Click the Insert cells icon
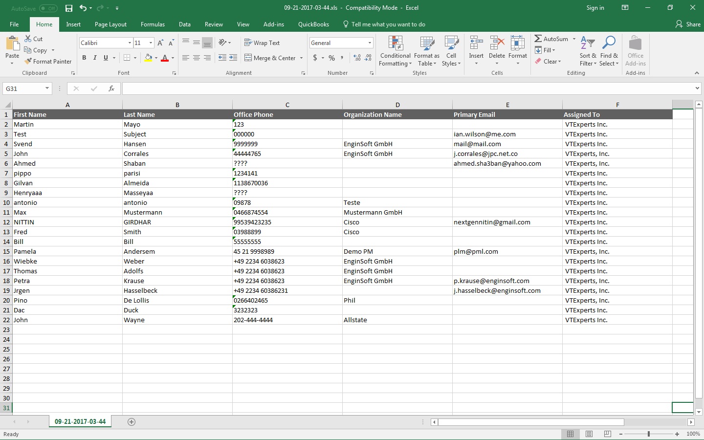Image resolution: width=704 pixels, height=440 pixels. pyautogui.click(x=476, y=43)
